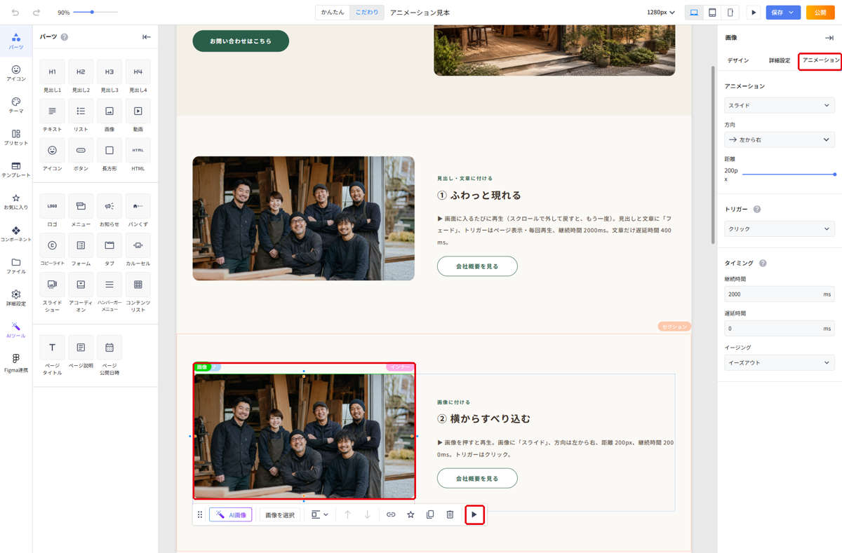Click the 公開 publish button
This screenshot has height=553, width=842.
point(820,13)
